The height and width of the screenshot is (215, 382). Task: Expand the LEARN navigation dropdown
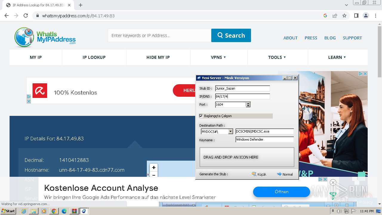(x=337, y=57)
